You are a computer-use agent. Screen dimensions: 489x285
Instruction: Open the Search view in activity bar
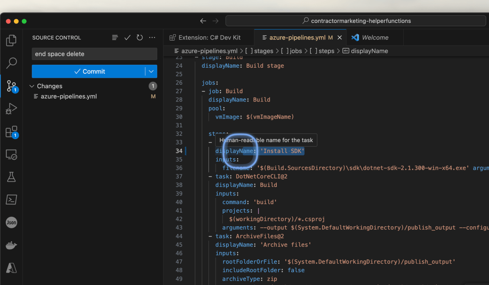pyautogui.click(x=11, y=63)
